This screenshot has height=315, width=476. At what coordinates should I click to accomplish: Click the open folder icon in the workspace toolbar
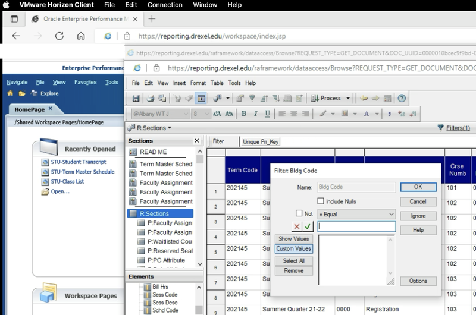(22, 93)
